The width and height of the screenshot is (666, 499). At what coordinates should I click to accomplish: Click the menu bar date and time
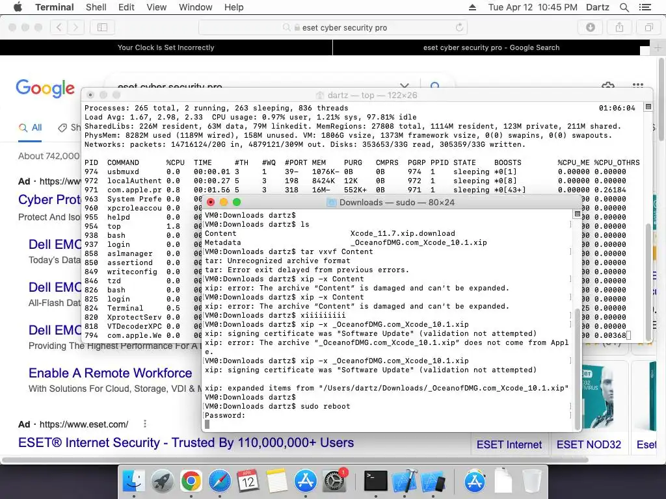(x=533, y=7)
